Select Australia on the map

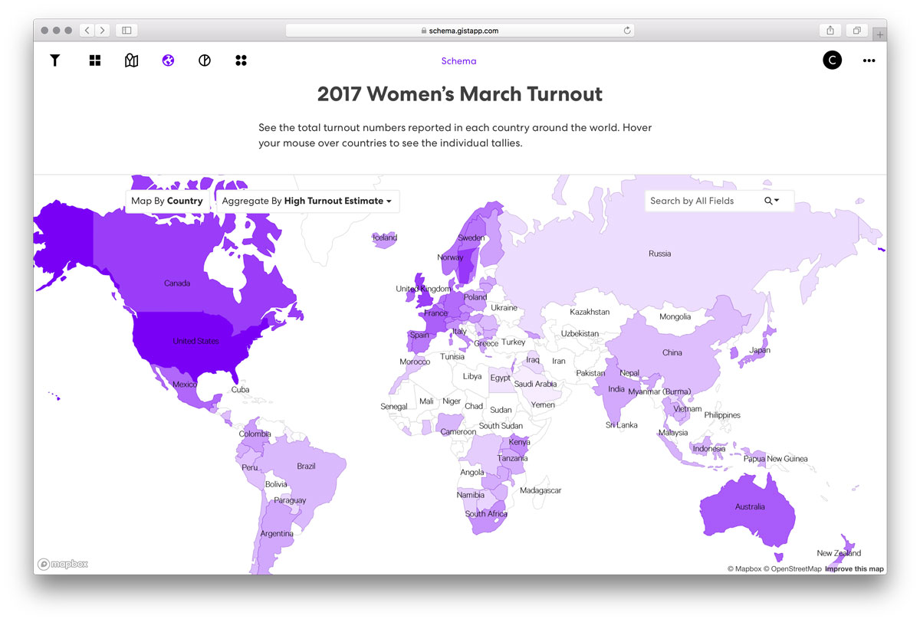750,506
